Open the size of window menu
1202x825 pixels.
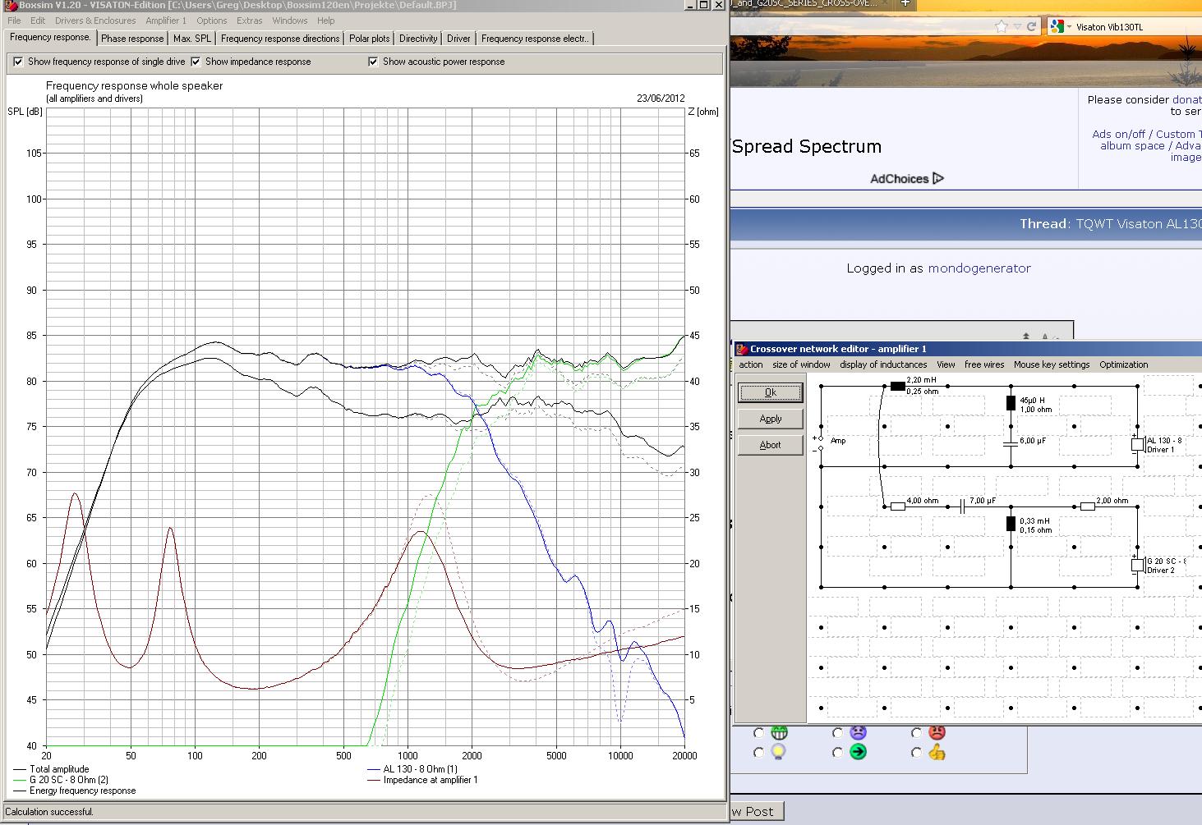[801, 364]
